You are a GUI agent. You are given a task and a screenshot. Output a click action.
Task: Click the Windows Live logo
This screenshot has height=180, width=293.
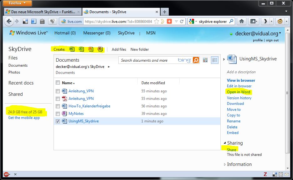28,33
